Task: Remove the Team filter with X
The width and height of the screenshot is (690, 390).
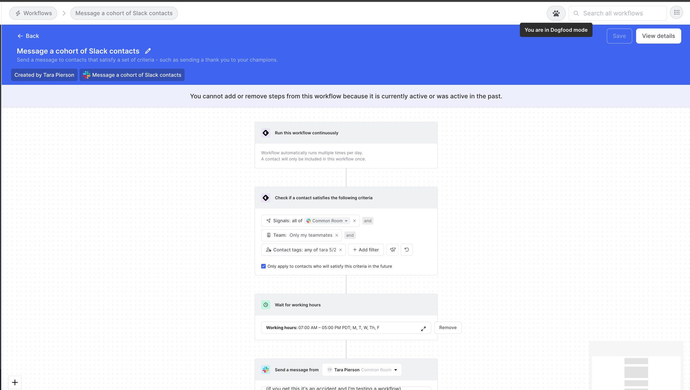Action: tap(337, 235)
